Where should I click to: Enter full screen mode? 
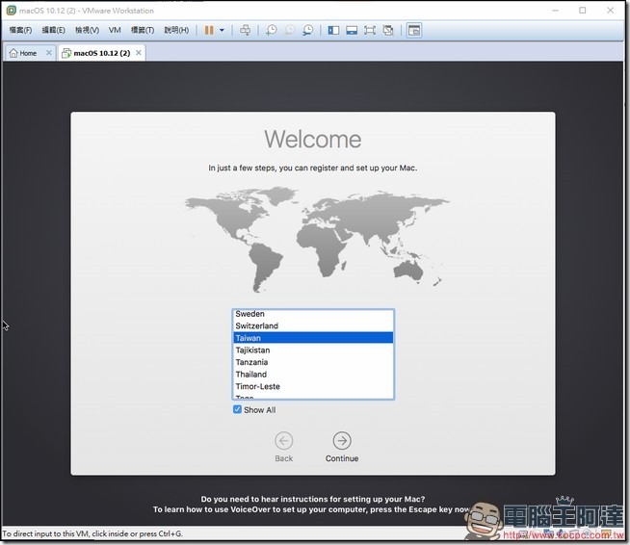click(370, 30)
